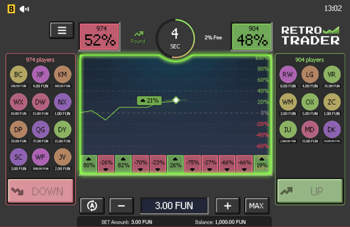Open the -75% down history result

point(193,164)
